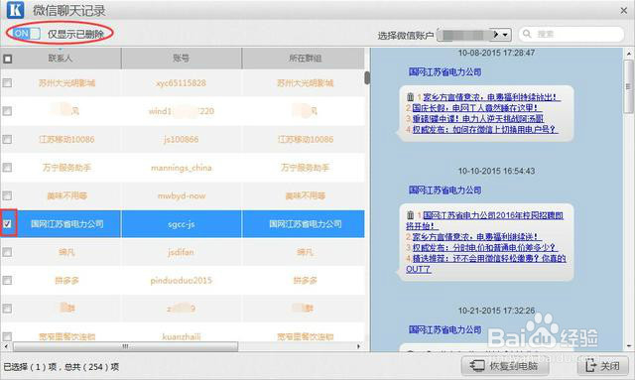Select account cell sgcc-js

(x=181, y=223)
